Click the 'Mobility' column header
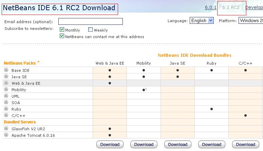Viewport: 263px width, 151px height. [x=144, y=63]
